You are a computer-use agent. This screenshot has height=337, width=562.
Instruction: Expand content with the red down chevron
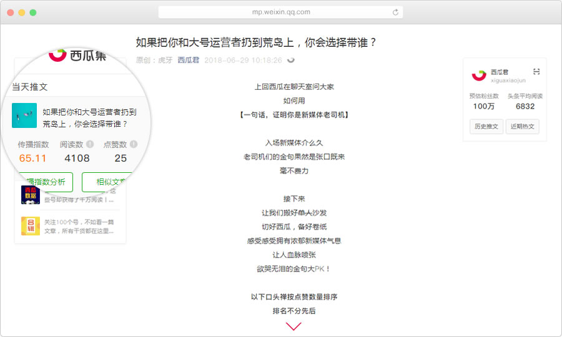293,326
